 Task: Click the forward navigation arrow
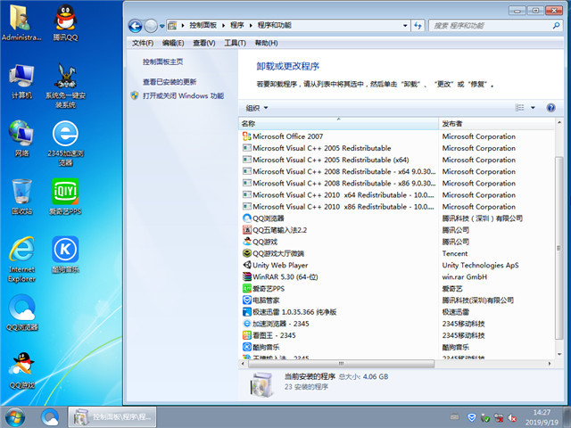coord(151,26)
